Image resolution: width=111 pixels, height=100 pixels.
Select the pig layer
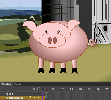(x=22, y=94)
